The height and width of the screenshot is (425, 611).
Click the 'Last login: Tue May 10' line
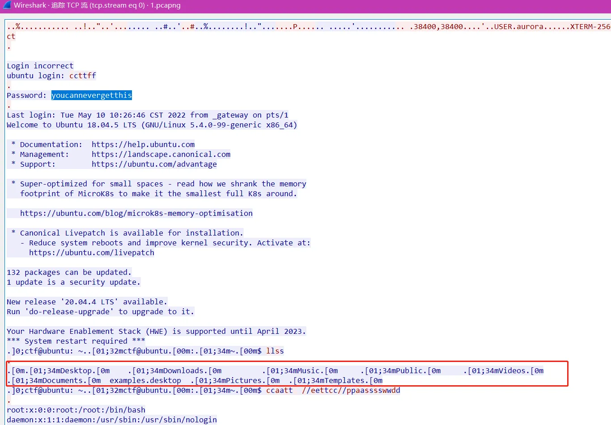coord(147,115)
